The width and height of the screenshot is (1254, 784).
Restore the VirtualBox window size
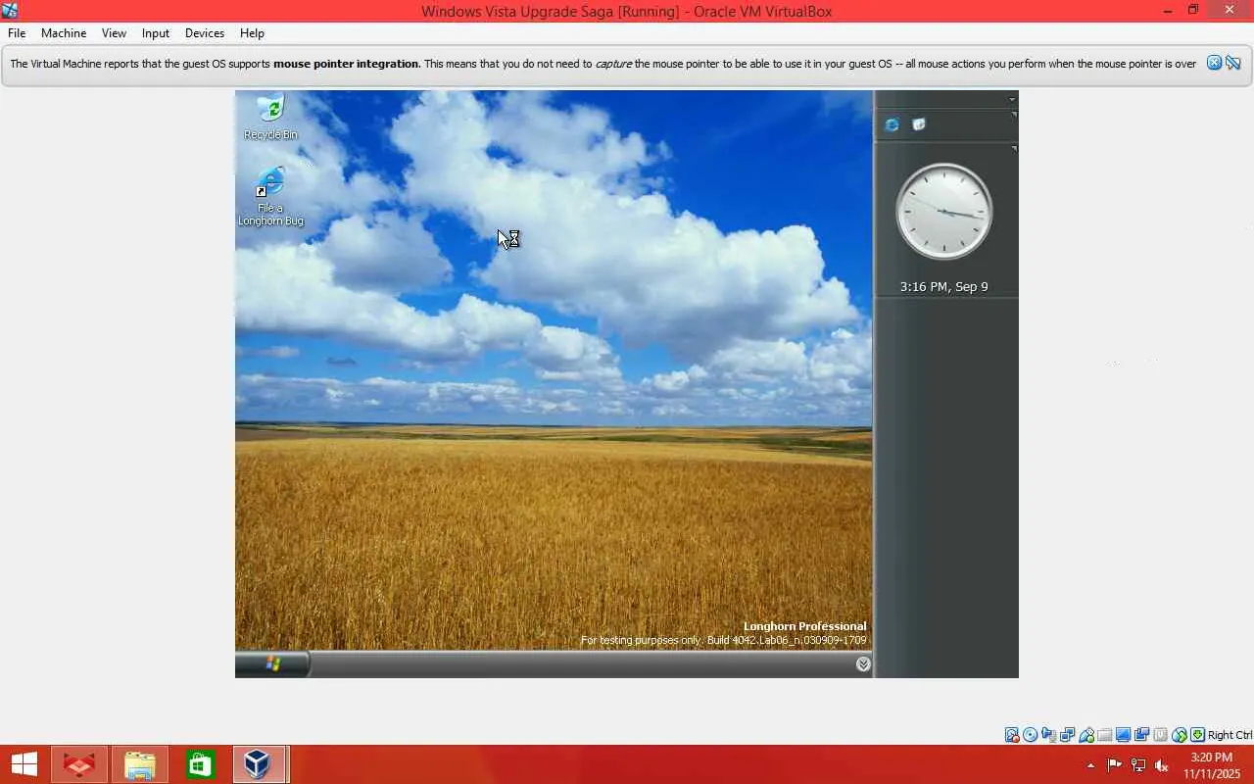[x=1193, y=10]
